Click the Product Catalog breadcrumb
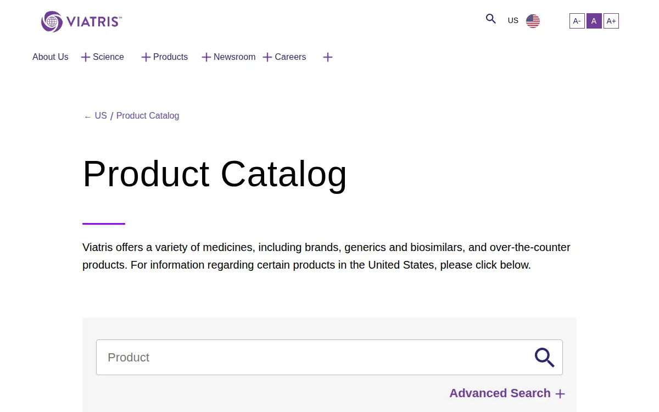Screen dimensions: 659x412 coord(148,116)
